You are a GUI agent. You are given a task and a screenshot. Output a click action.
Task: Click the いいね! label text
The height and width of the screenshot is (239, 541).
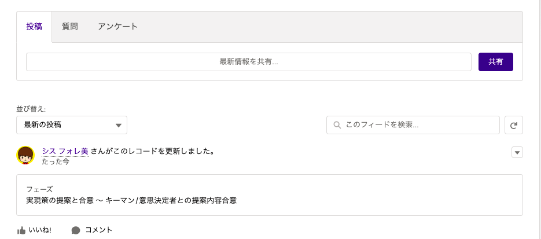tap(40, 230)
